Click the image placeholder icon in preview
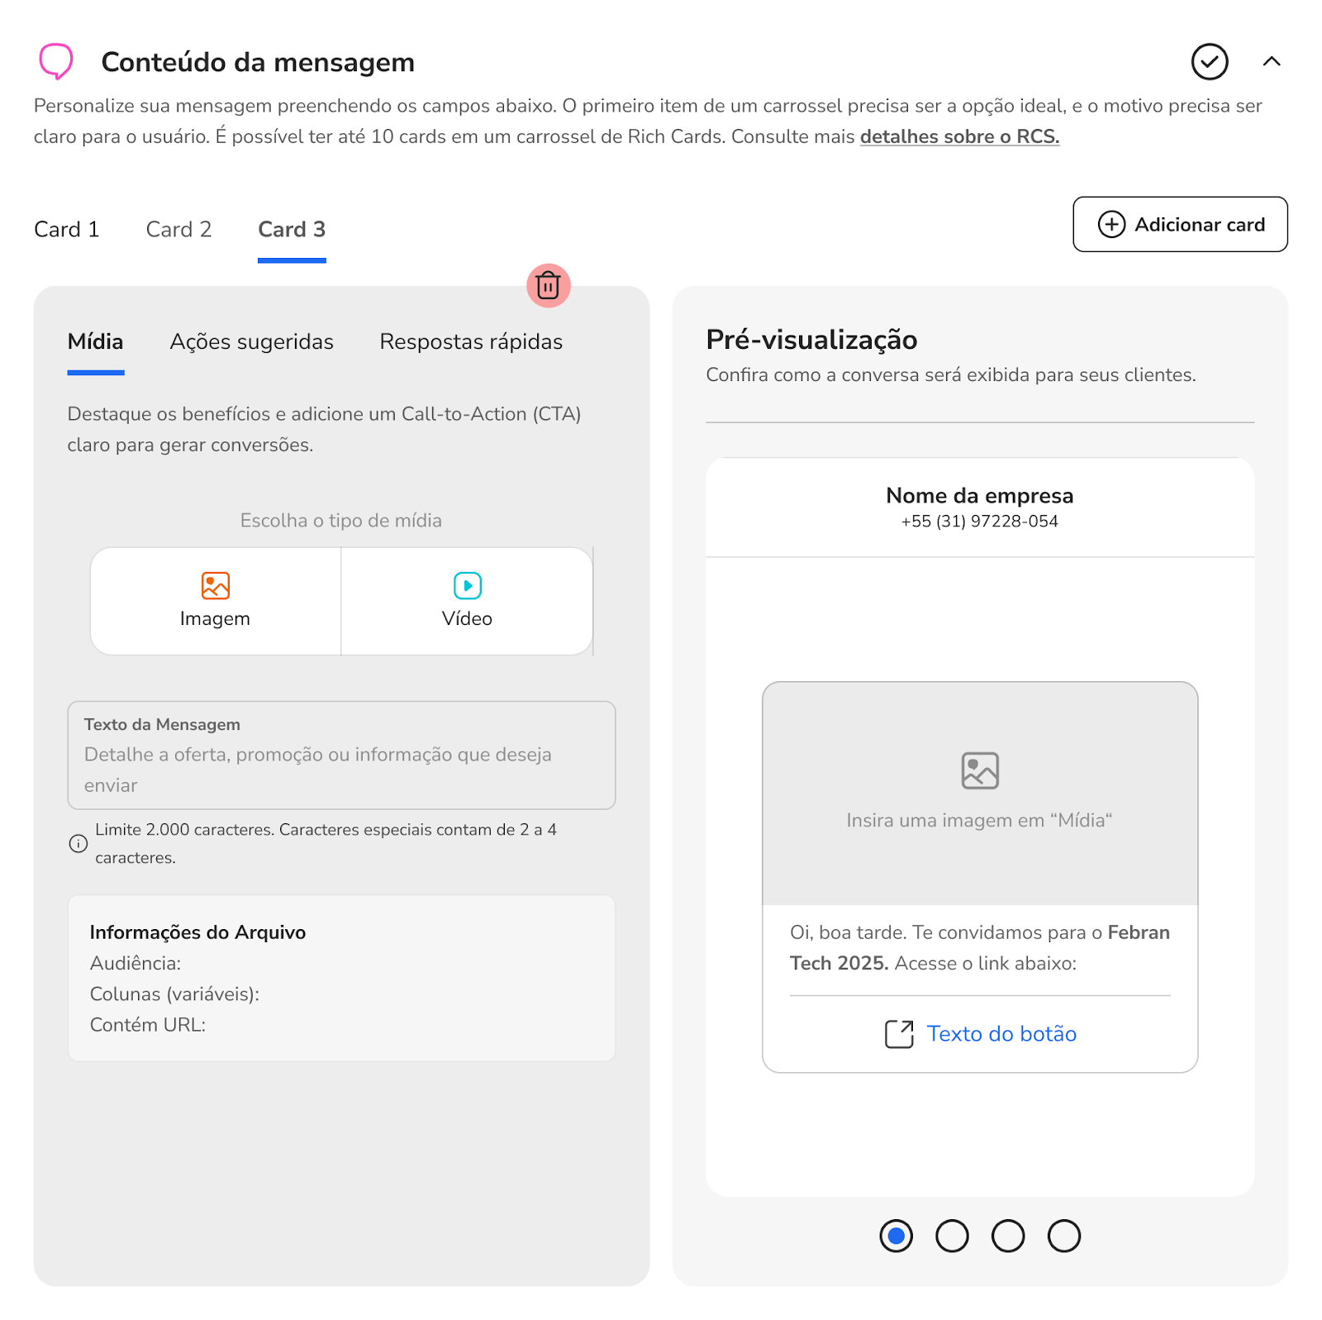Screen dimensions: 1322x1320 980,771
